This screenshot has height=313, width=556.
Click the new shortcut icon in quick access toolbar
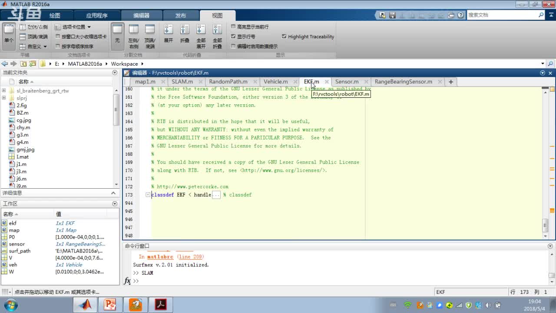click(382, 15)
